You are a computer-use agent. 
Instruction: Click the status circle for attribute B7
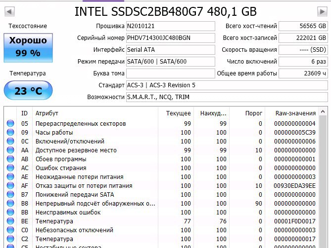(10, 194)
